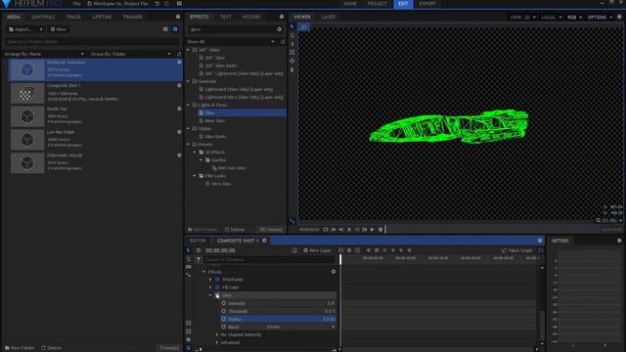626x352 pixels.
Task: Open the workspace layout grid icon in title bar
Action: (x=179, y=4)
